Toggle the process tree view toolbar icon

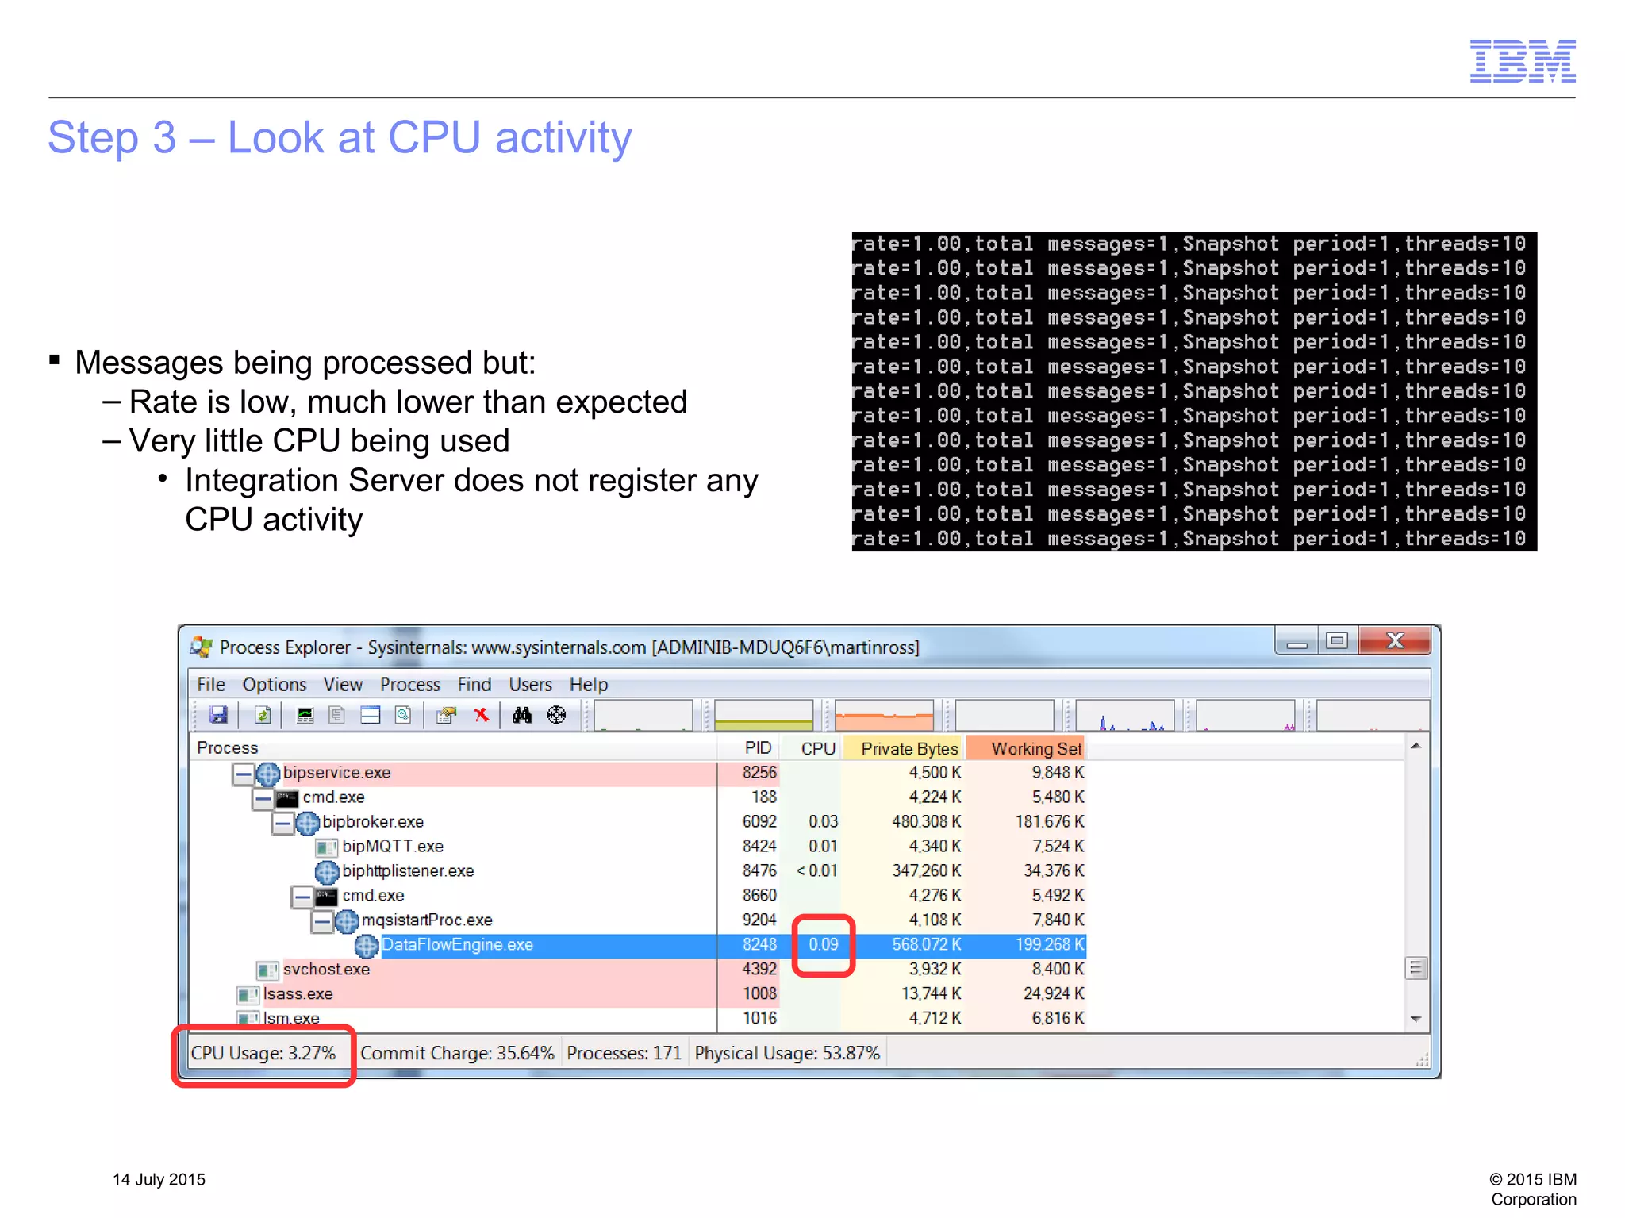[336, 715]
